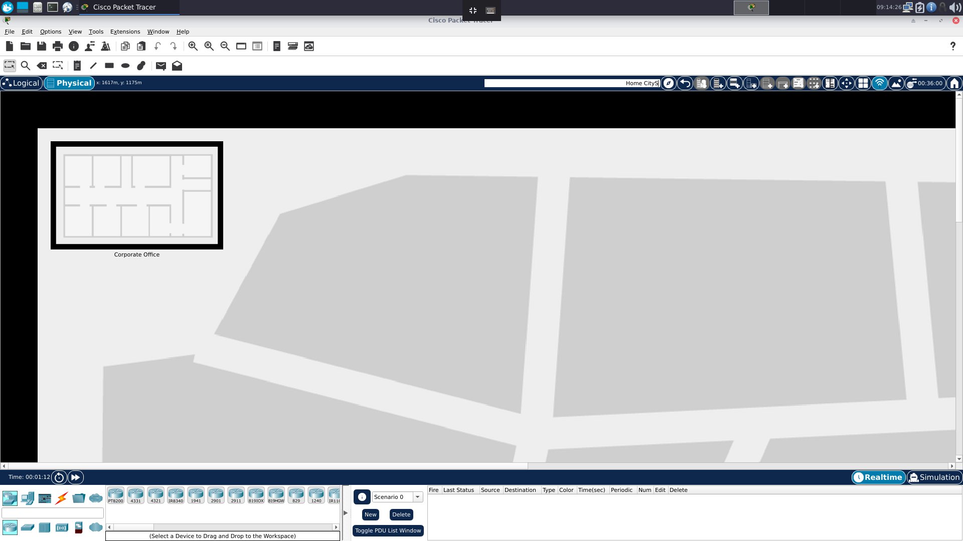The image size is (963, 541).
Task: Click Toggle PDU List Window button
Action: click(x=388, y=530)
